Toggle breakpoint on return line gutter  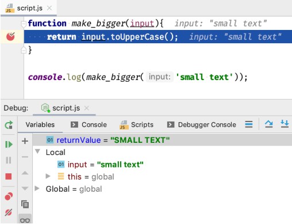pos(10,36)
